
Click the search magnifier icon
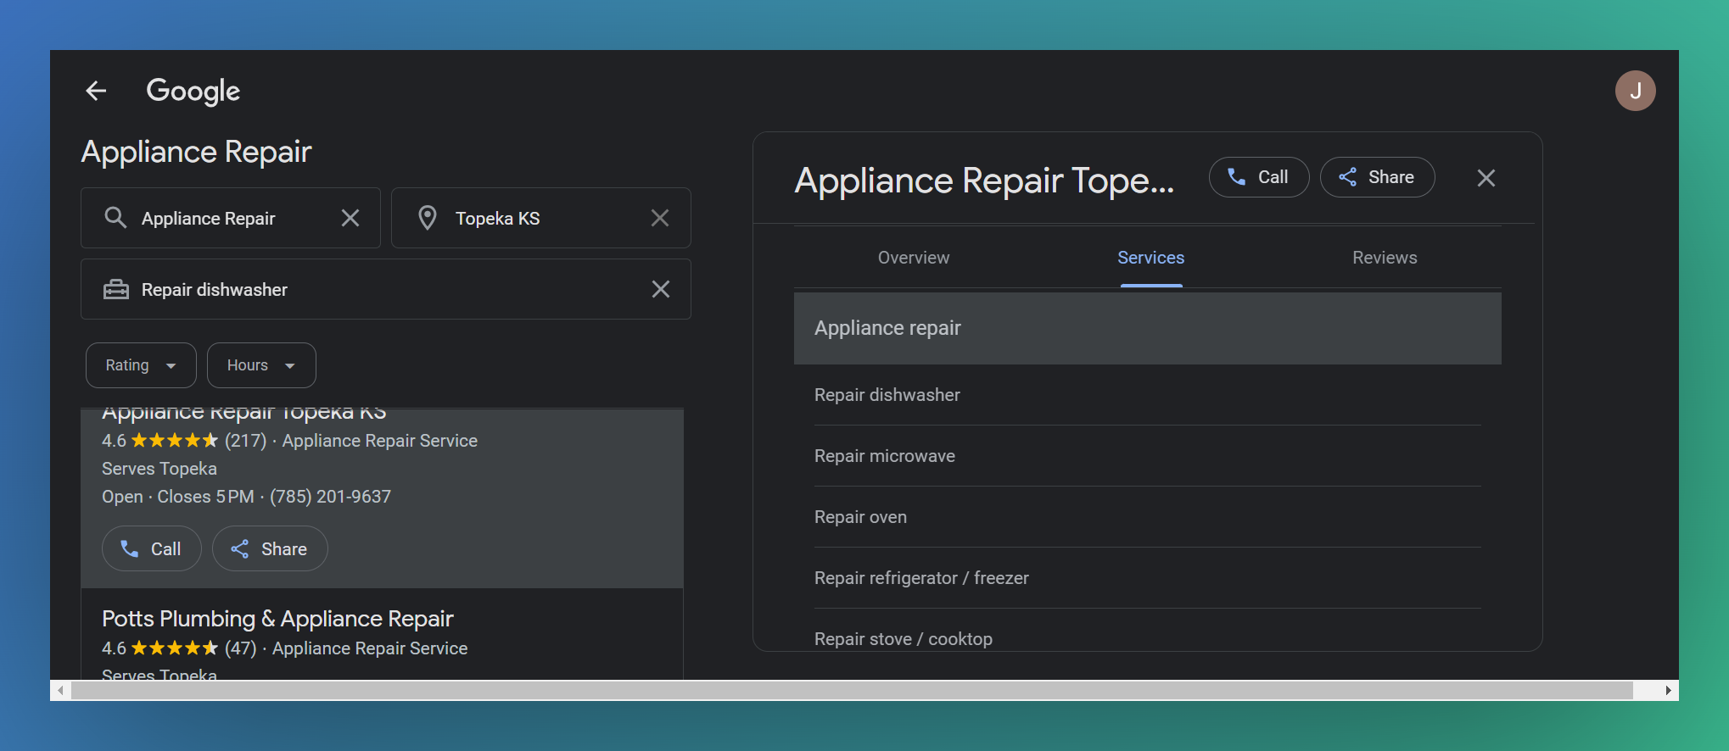[115, 218]
